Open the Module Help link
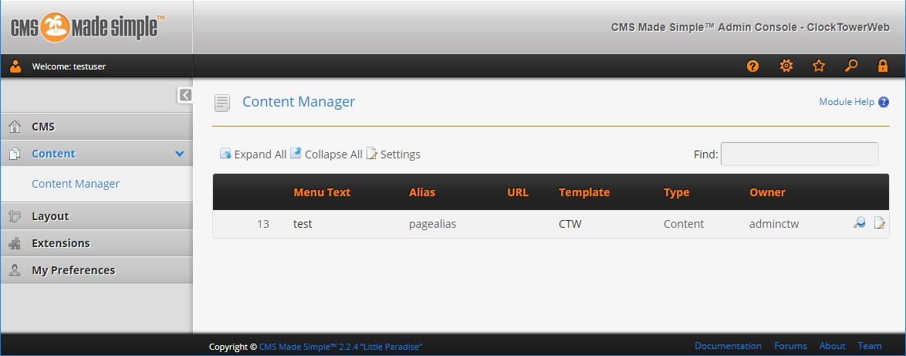 click(847, 102)
